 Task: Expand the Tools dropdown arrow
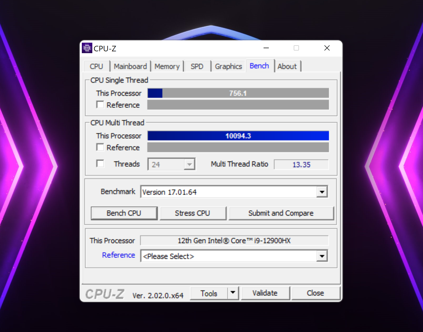(233, 293)
